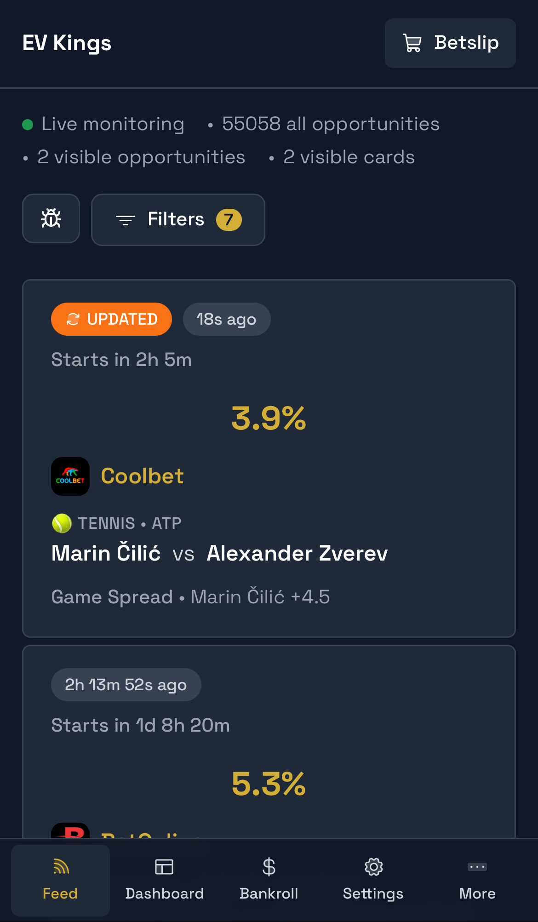Click the Coolbet sportsbook logo

click(70, 476)
